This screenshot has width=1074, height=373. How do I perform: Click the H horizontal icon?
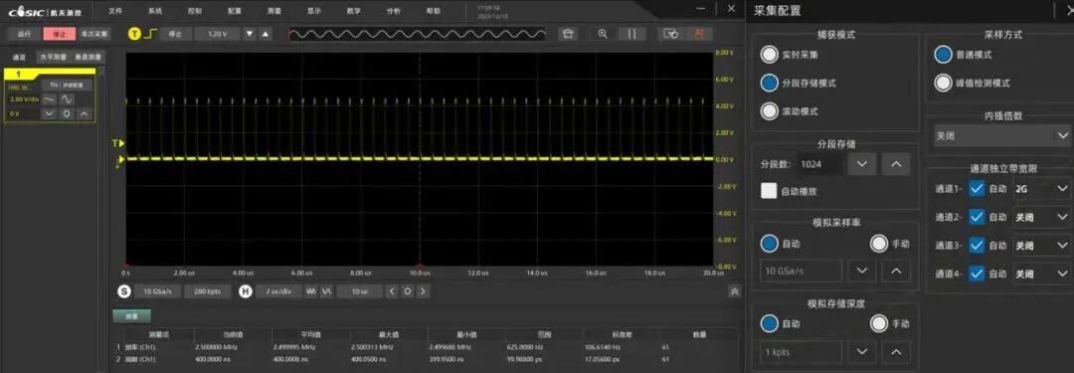click(246, 291)
